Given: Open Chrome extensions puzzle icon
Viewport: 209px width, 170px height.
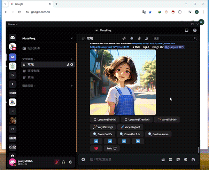Looking at the screenshot, I should click(180, 12).
